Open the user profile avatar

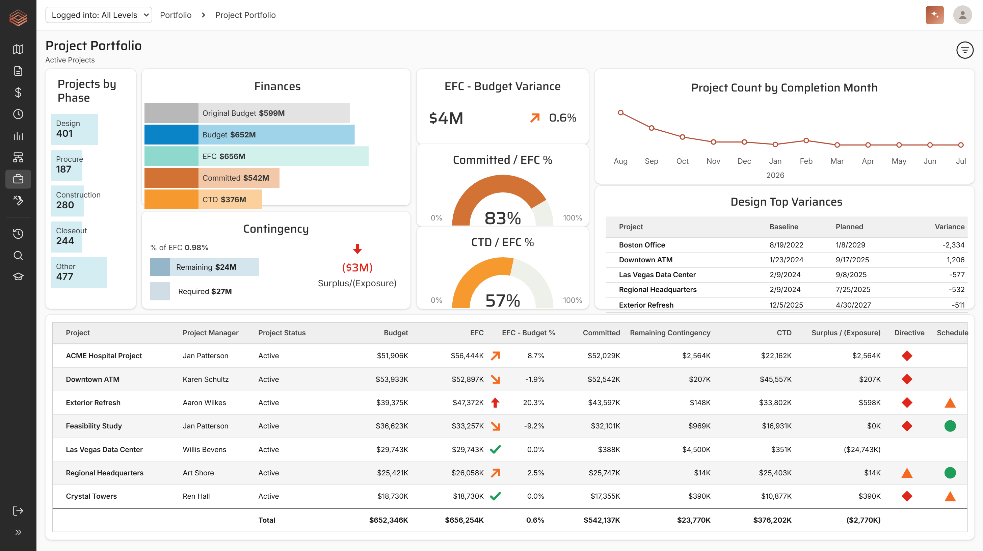(x=962, y=15)
